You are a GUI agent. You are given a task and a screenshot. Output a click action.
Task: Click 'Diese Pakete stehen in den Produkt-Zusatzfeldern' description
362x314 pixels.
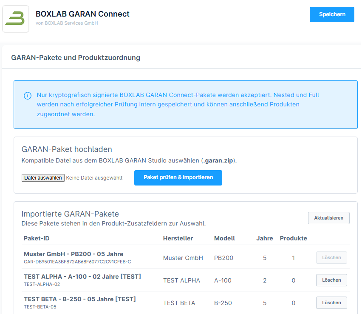(x=113, y=224)
